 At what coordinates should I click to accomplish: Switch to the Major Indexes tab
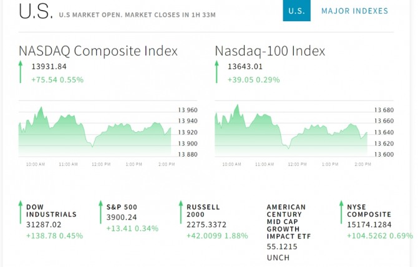354,11
